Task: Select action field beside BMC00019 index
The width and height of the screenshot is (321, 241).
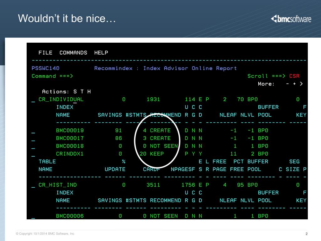Action: [x=33, y=132]
